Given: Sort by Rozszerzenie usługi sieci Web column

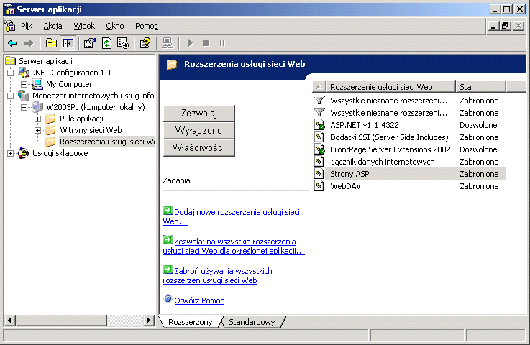Looking at the screenshot, I should (390, 87).
